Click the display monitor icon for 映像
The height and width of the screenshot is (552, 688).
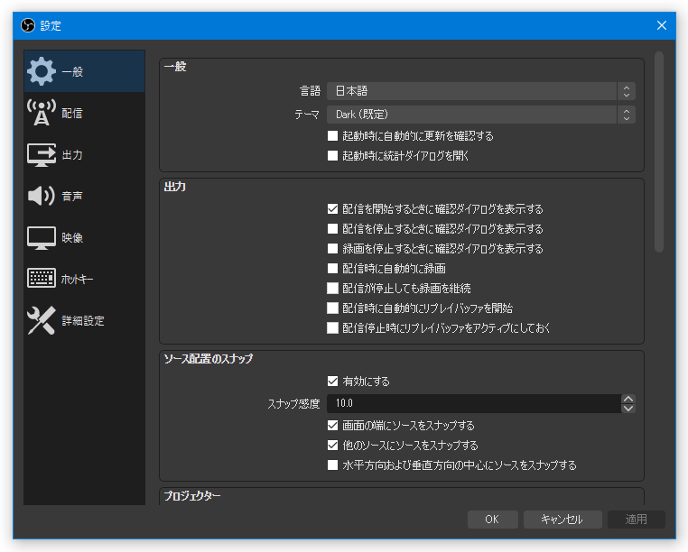tap(42, 237)
